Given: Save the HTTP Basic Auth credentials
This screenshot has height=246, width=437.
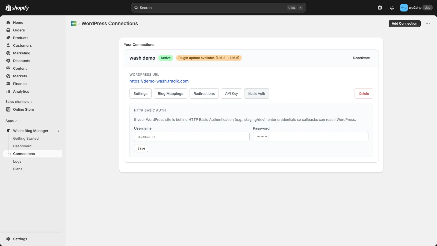Looking at the screenshot, I should click(141, 148).
